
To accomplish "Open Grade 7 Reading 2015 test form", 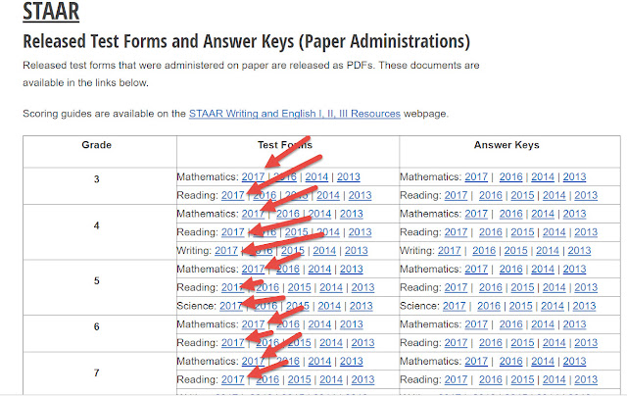I will click(x=299, y=379).
